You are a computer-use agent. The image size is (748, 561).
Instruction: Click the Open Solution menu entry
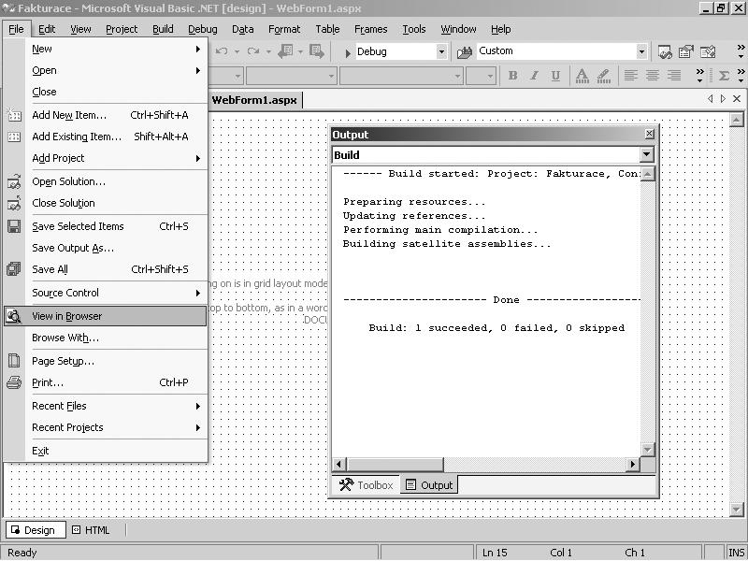106,181
